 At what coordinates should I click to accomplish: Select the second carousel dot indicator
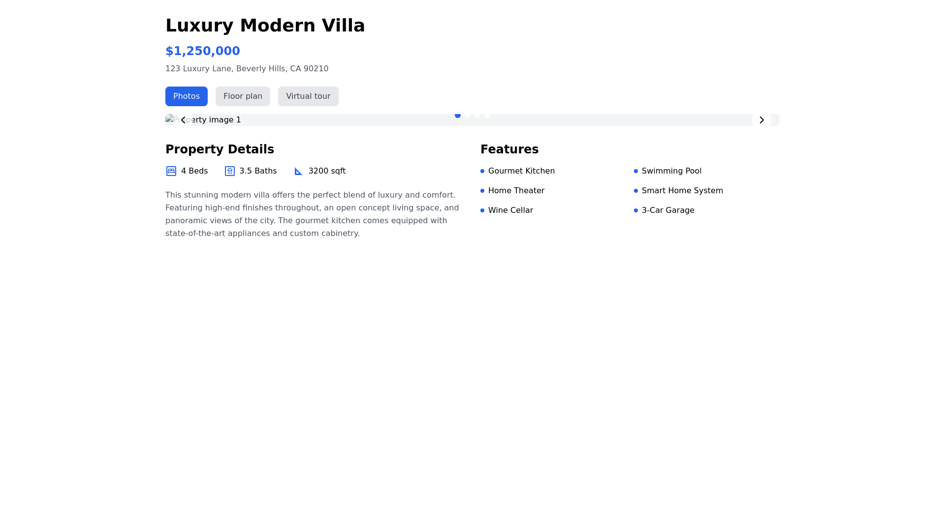pos(468,116)
